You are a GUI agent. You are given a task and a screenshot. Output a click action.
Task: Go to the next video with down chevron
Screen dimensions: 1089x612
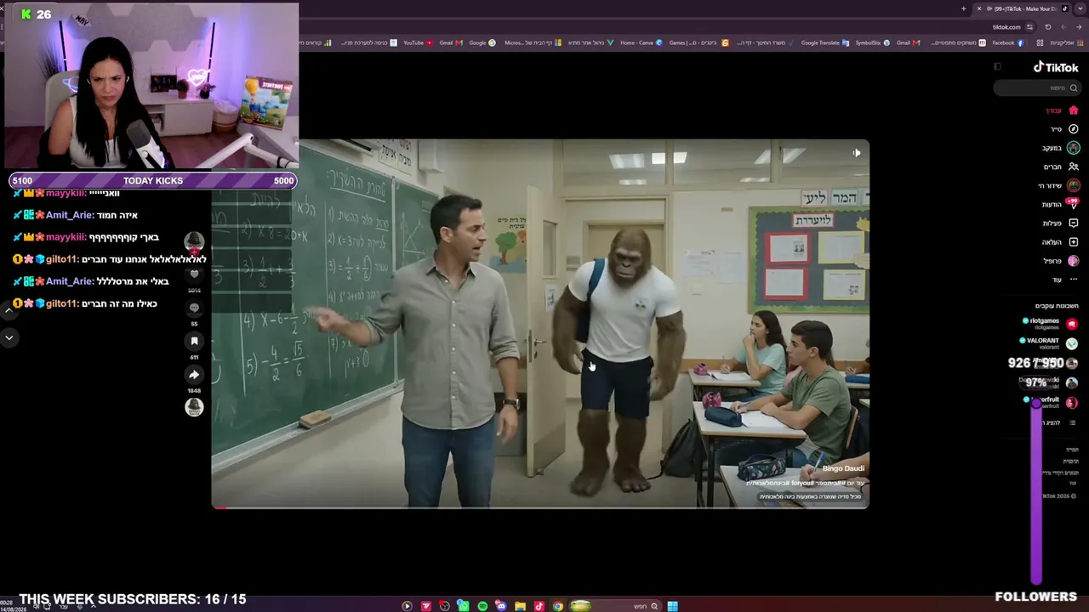(x=9, y=337)
